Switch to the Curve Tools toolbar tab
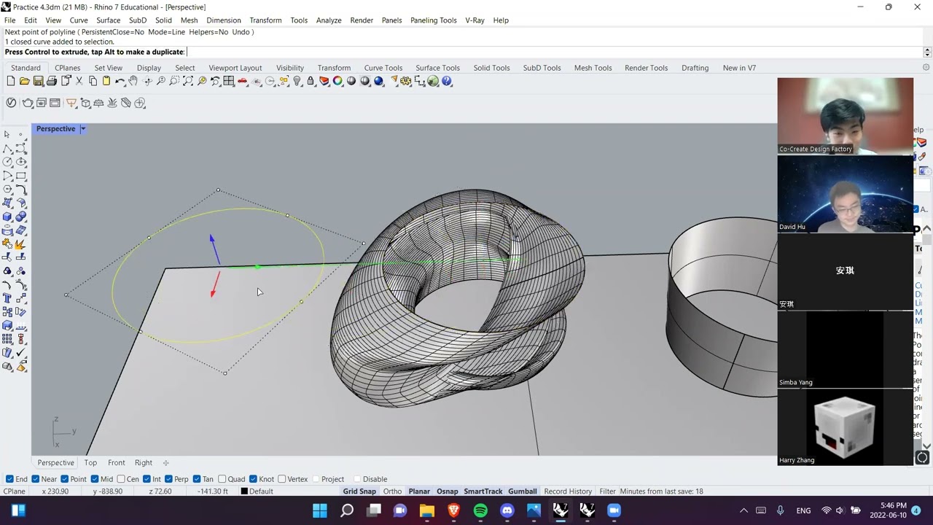This screenshot has width=933, height=525. coord(383,68)
